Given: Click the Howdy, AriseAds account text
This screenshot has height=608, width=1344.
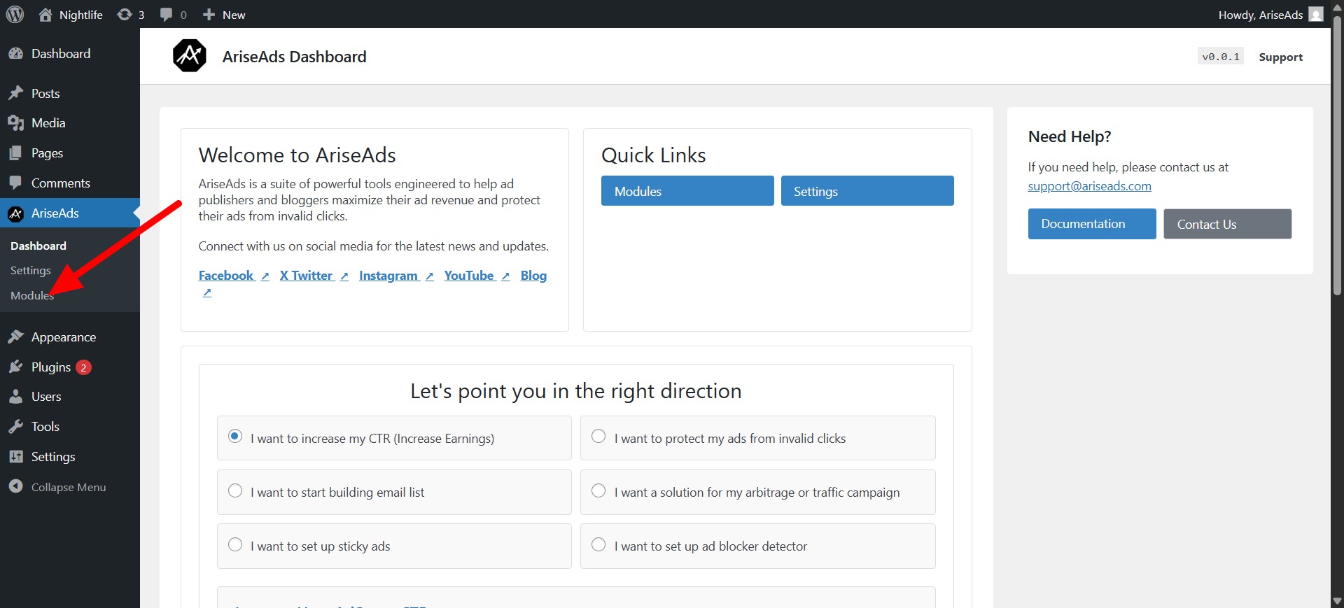Looking at the screenshot, I should click(x=1261, y=15).
